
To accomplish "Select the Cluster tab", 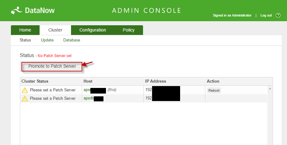I will point(55,30).
